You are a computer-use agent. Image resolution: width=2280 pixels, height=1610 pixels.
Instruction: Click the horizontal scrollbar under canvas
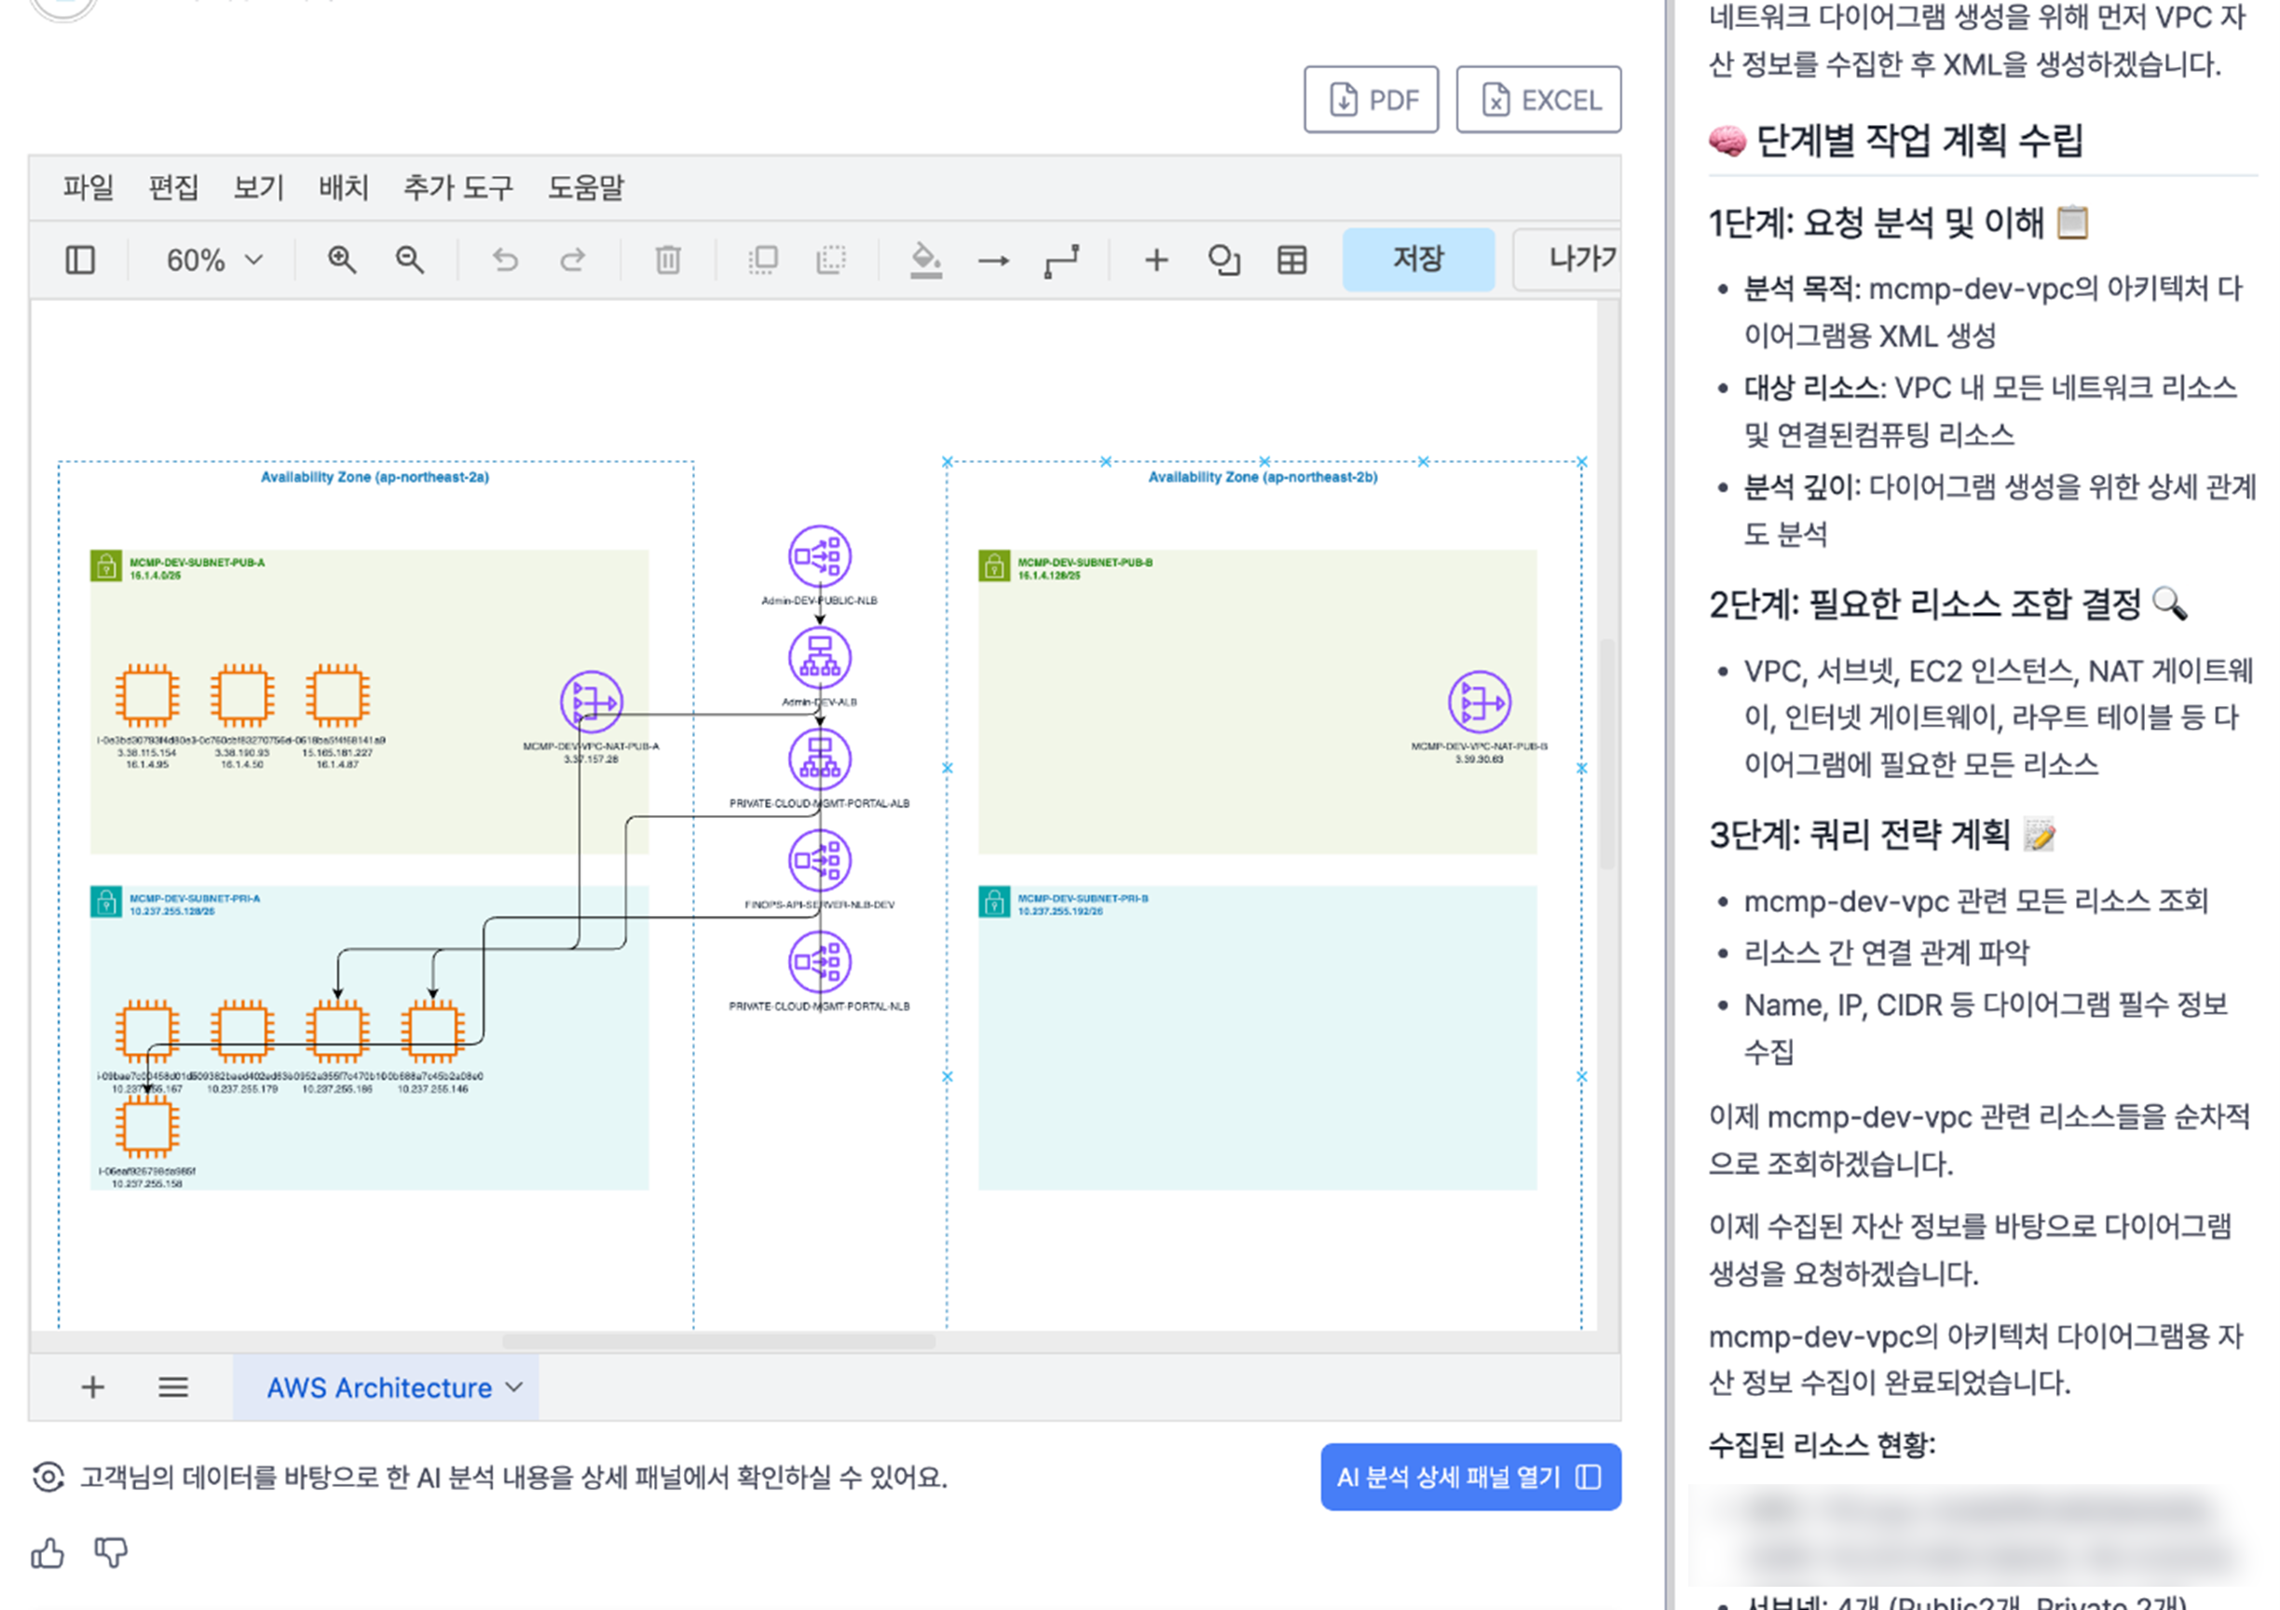[x=718, y=1342]
